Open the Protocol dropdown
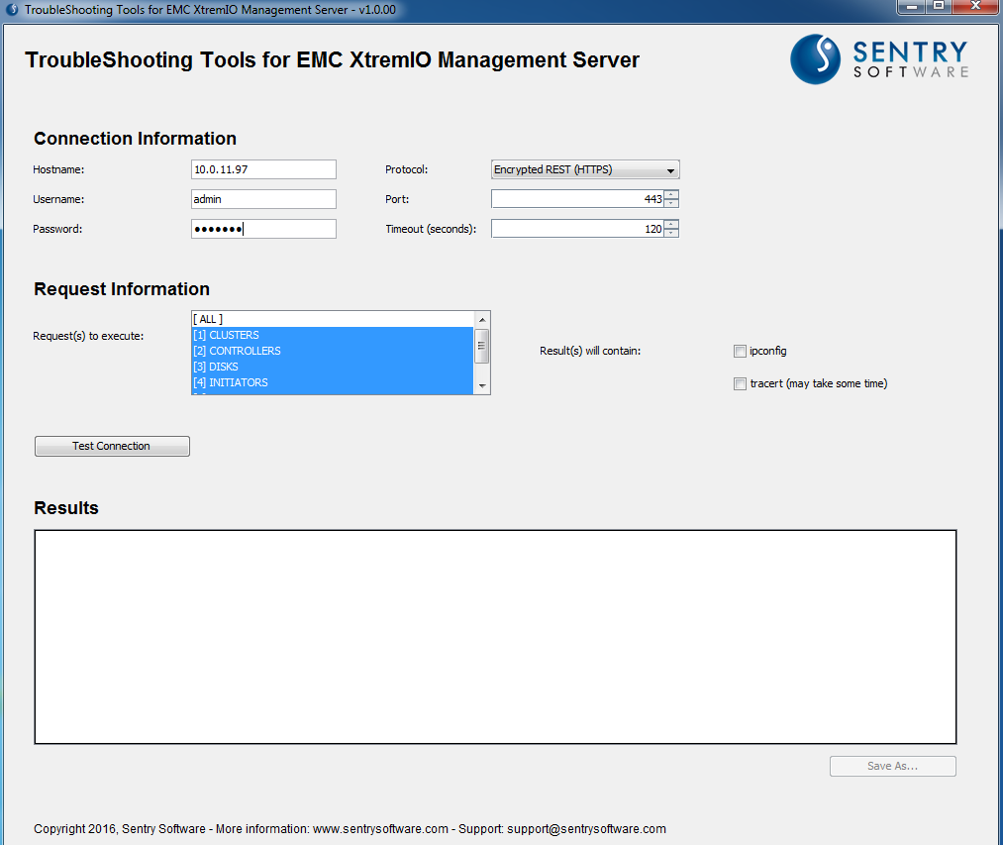The height and width of the screenshot is (845, 1003). point(585,169)
